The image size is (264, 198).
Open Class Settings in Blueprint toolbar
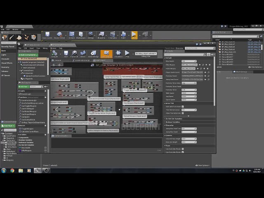93,54
